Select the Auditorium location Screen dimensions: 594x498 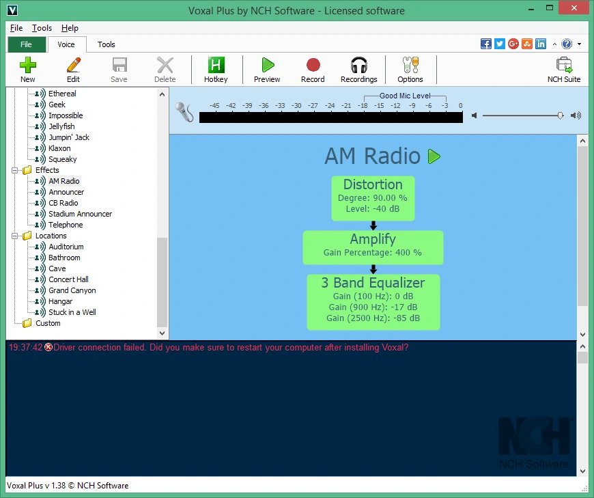(66, 247)
